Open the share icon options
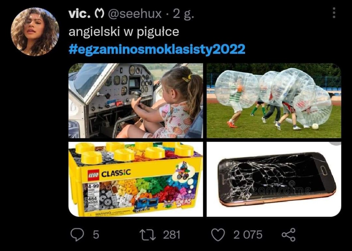 pyautogui.click(x=289, y=235)
